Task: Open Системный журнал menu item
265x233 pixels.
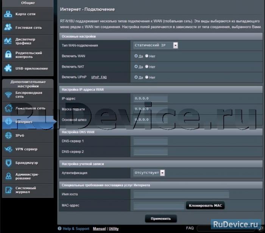Action: coord(26,190)
